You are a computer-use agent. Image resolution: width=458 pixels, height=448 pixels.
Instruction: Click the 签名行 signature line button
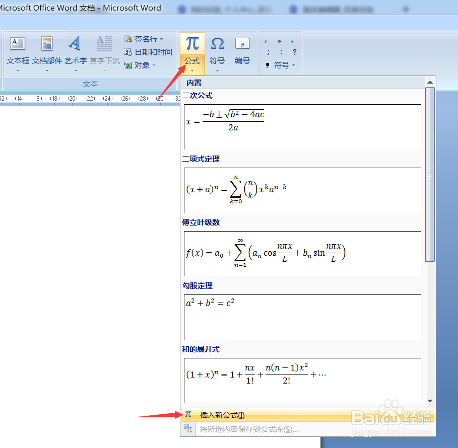141,39
